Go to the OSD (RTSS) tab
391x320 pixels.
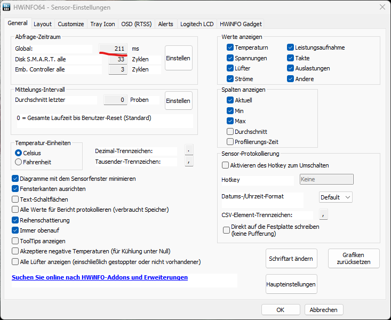137,24
